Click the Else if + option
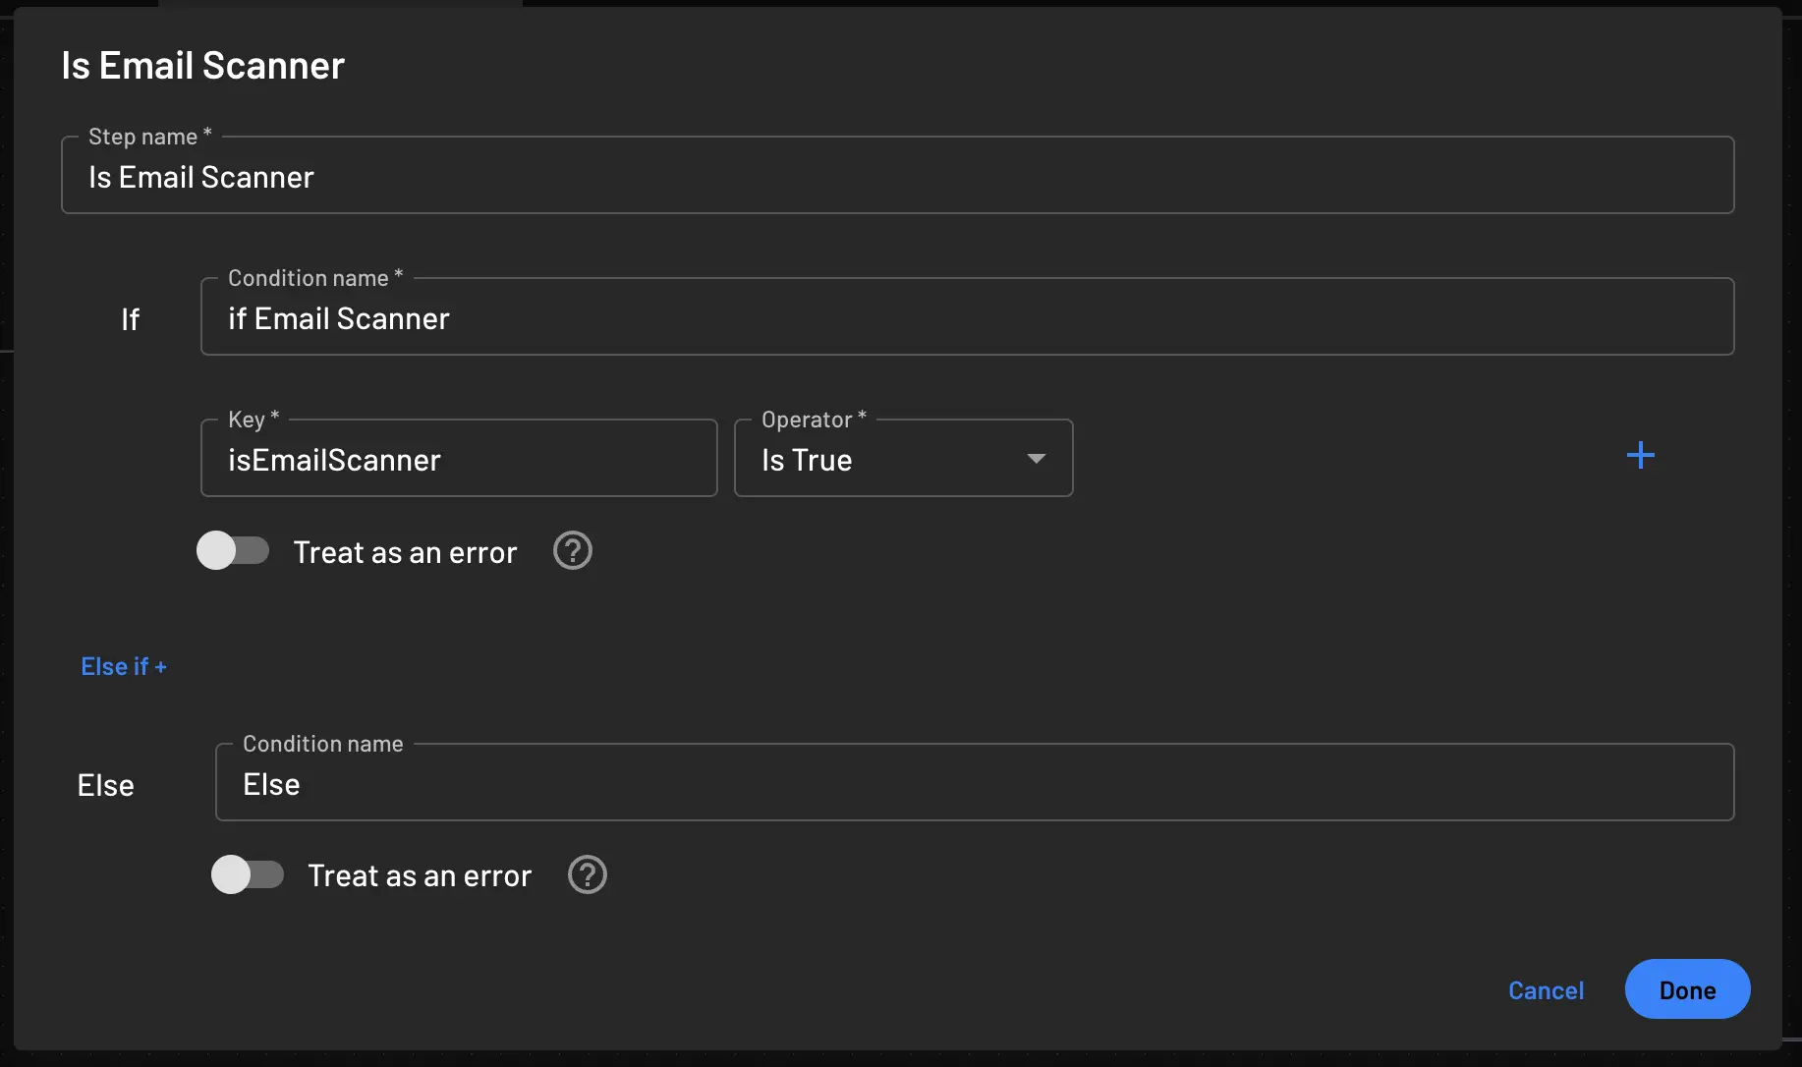The width and height of the screenshot is (1802, 1067). tap(124, 666)
